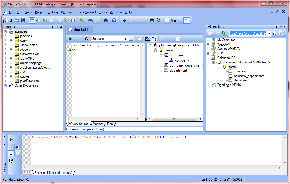Select department table in File Explorer
Screen dimensions: 290x184
tap(241, 80)
